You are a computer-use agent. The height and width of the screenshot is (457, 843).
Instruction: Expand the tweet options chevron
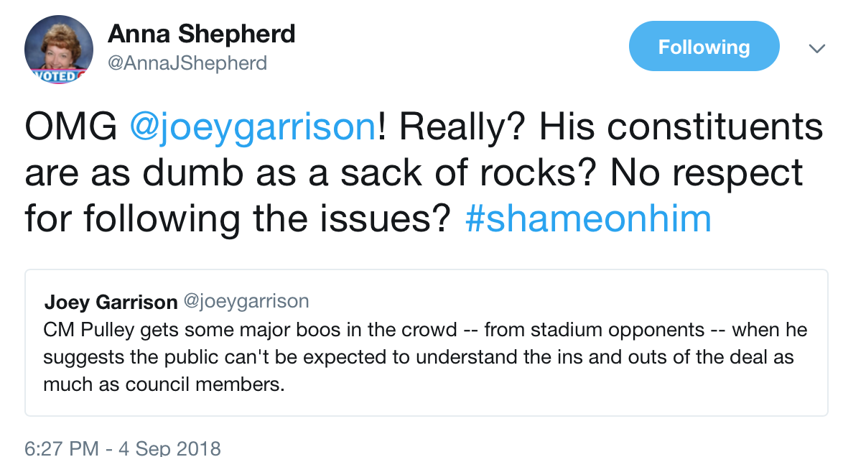click(816, 49)
